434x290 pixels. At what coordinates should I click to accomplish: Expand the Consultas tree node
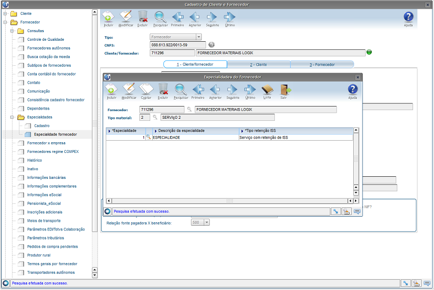(x=12, y=31)
